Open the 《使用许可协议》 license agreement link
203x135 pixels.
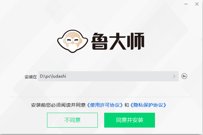click(105, 105)
